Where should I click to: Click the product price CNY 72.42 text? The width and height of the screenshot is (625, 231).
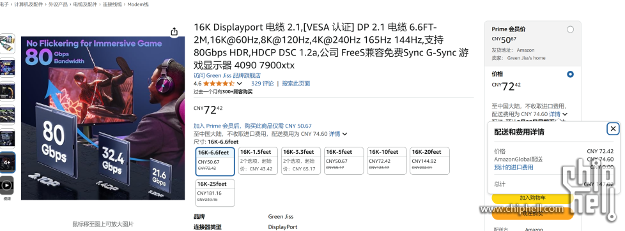pos(208,110)
